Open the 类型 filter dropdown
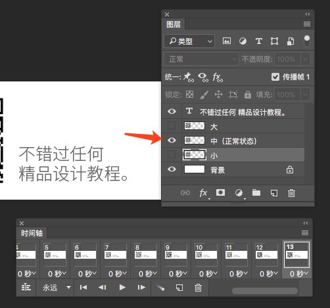This screenshot has height=308, width=330. [189, 41]
